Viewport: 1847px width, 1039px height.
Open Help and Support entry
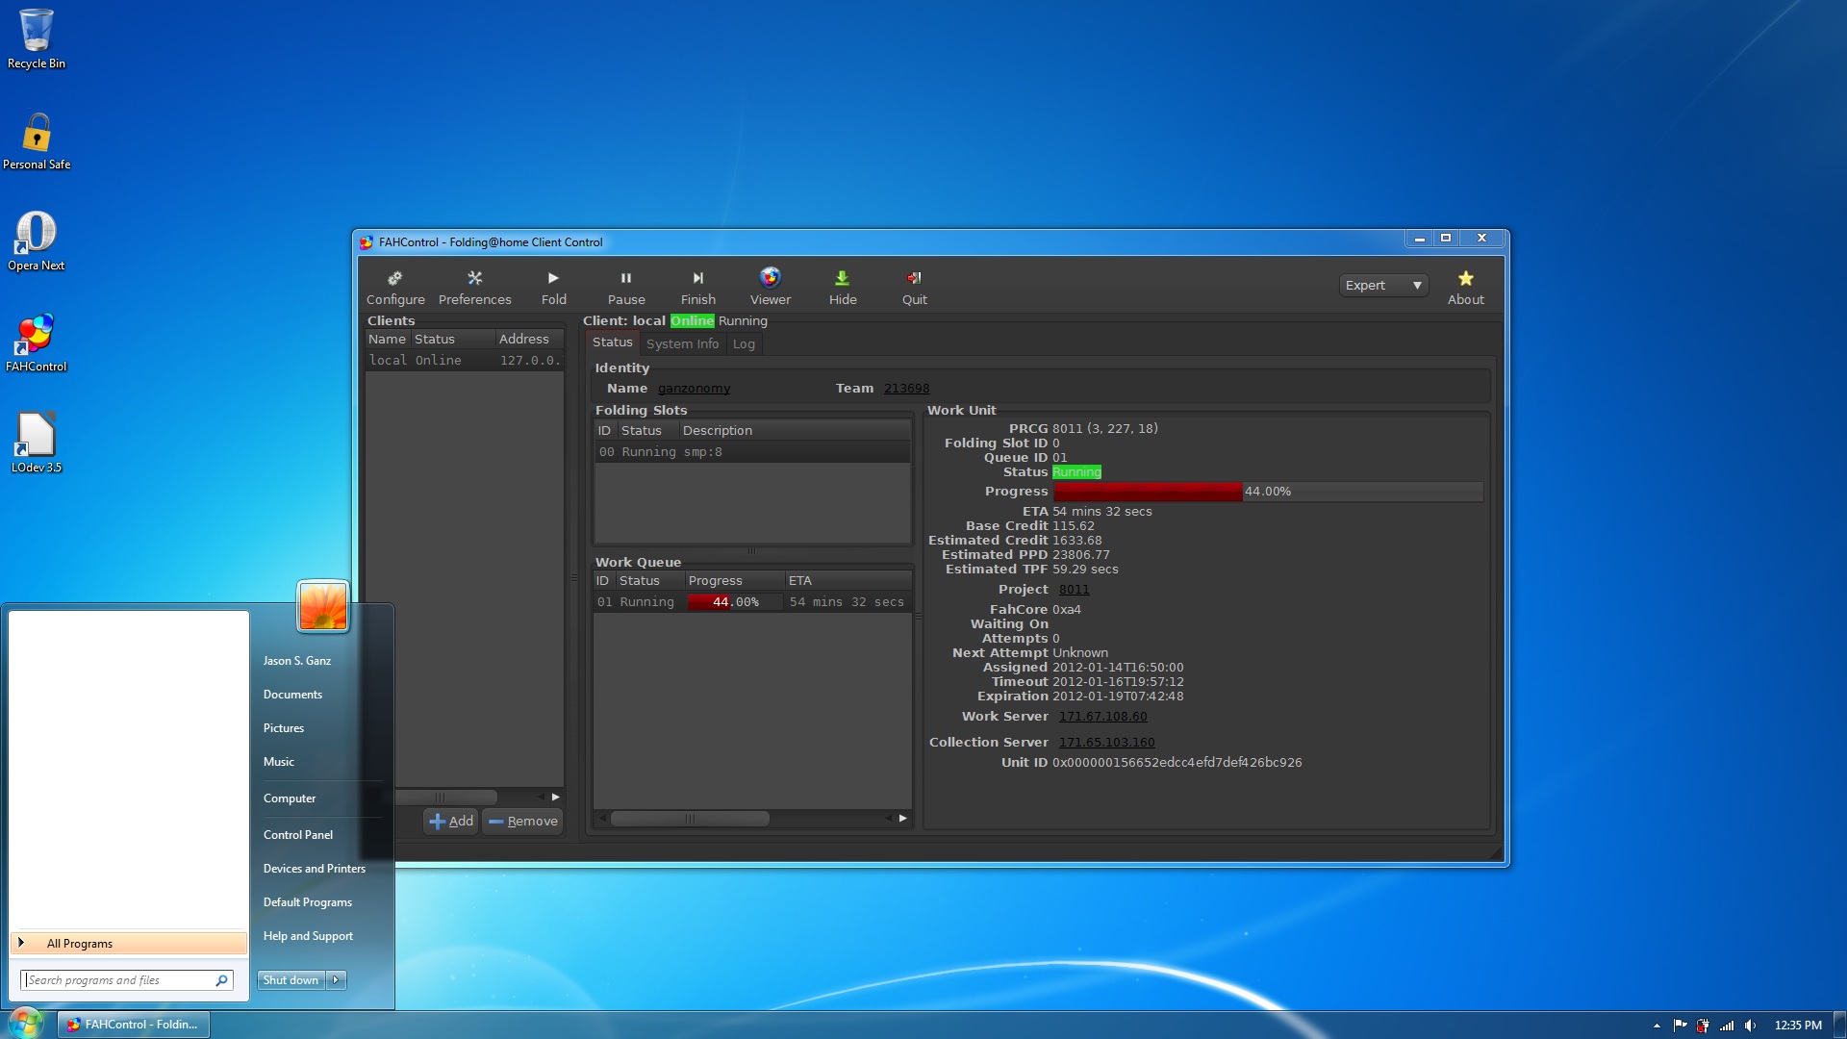pyautogui.click(x=308, y=936)
